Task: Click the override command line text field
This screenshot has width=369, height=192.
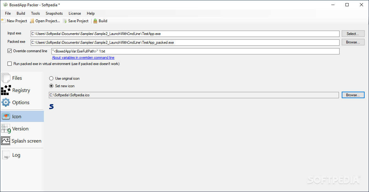Action: [x=195, y=51]
